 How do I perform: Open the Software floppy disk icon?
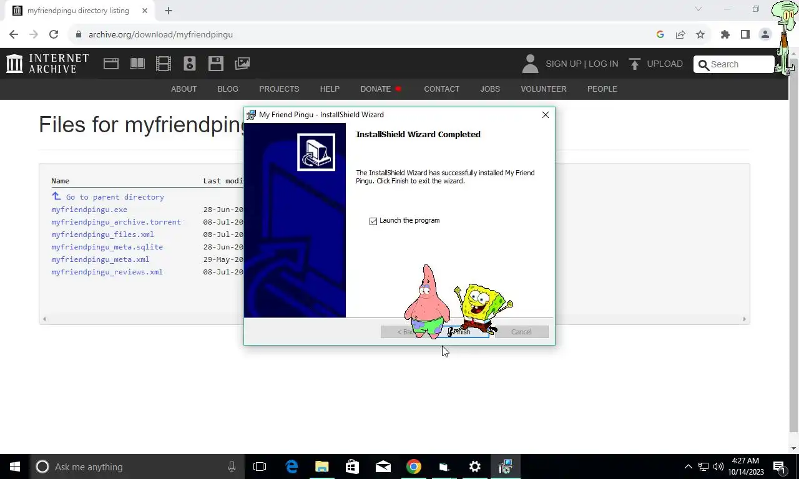(216, 64)
